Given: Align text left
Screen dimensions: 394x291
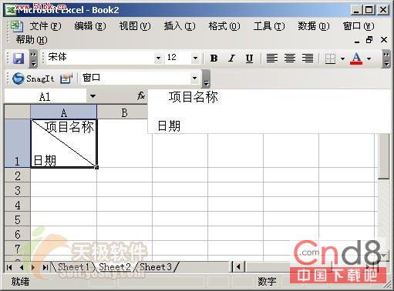Looking at the screenshot, I should [x=272, y=59].
